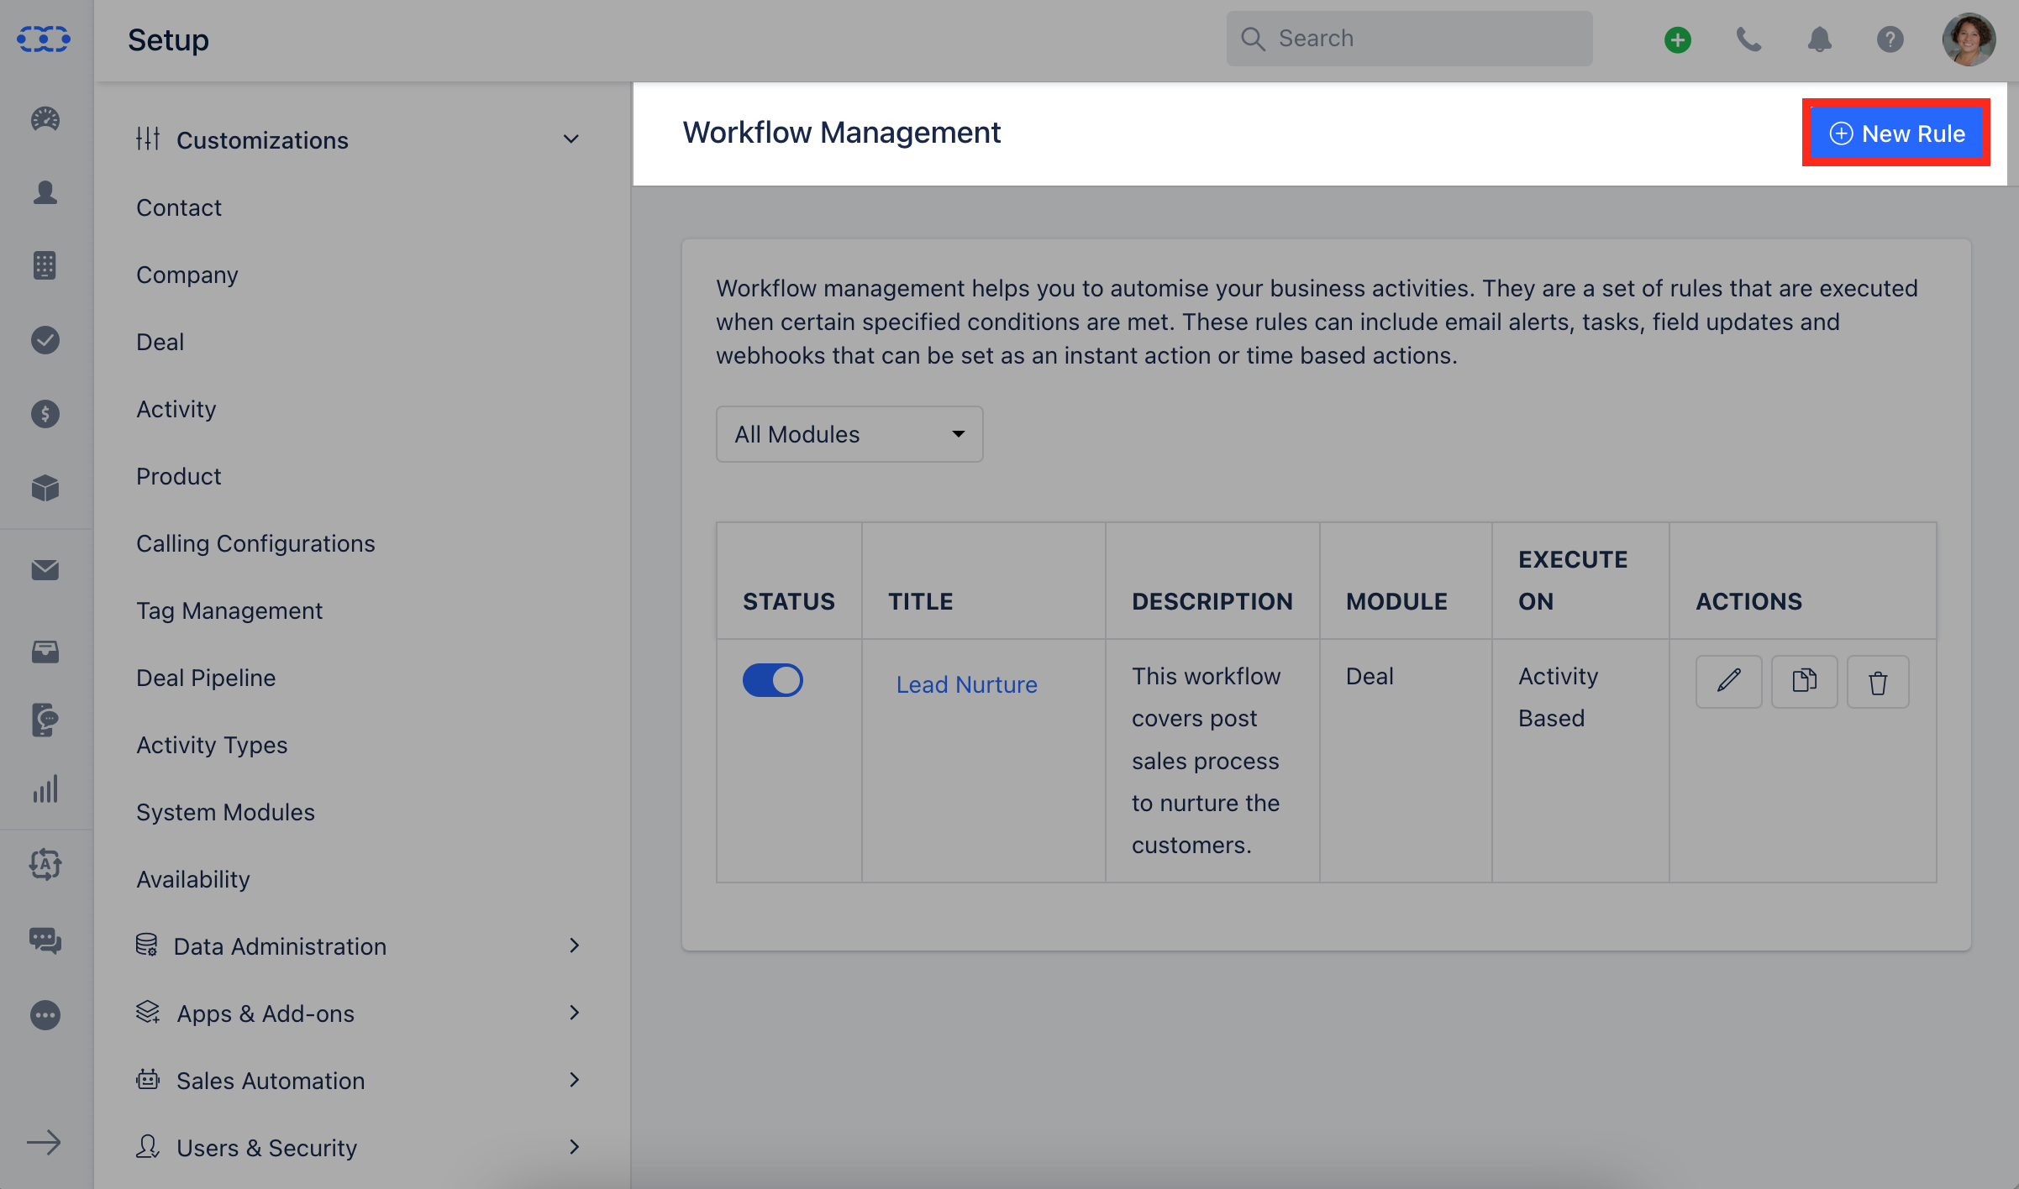Select Contact in the Customizations menu
The image size is (2019, 1189).
click(x=179, y=207)
